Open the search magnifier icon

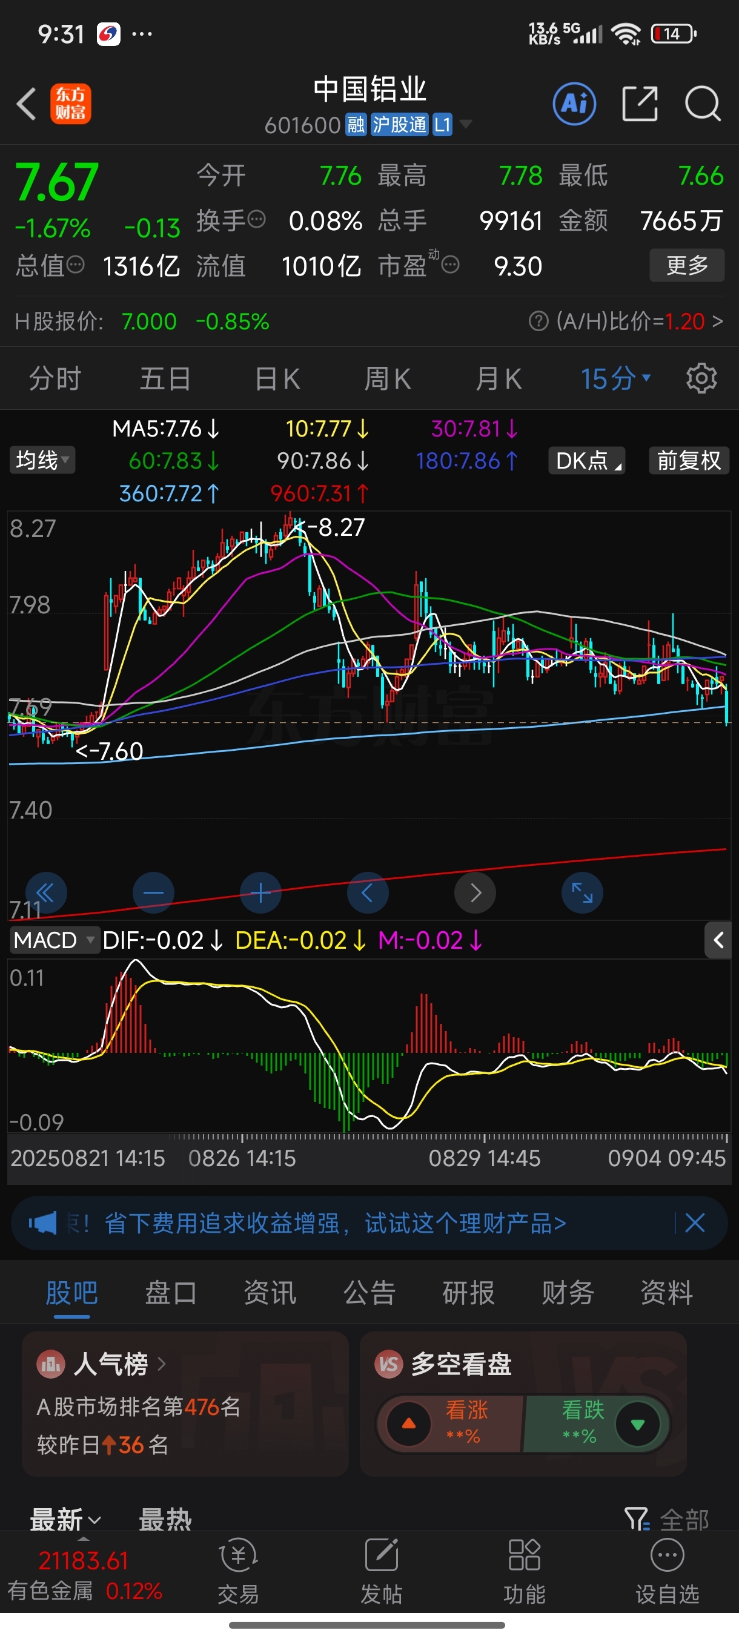[703, 104]
